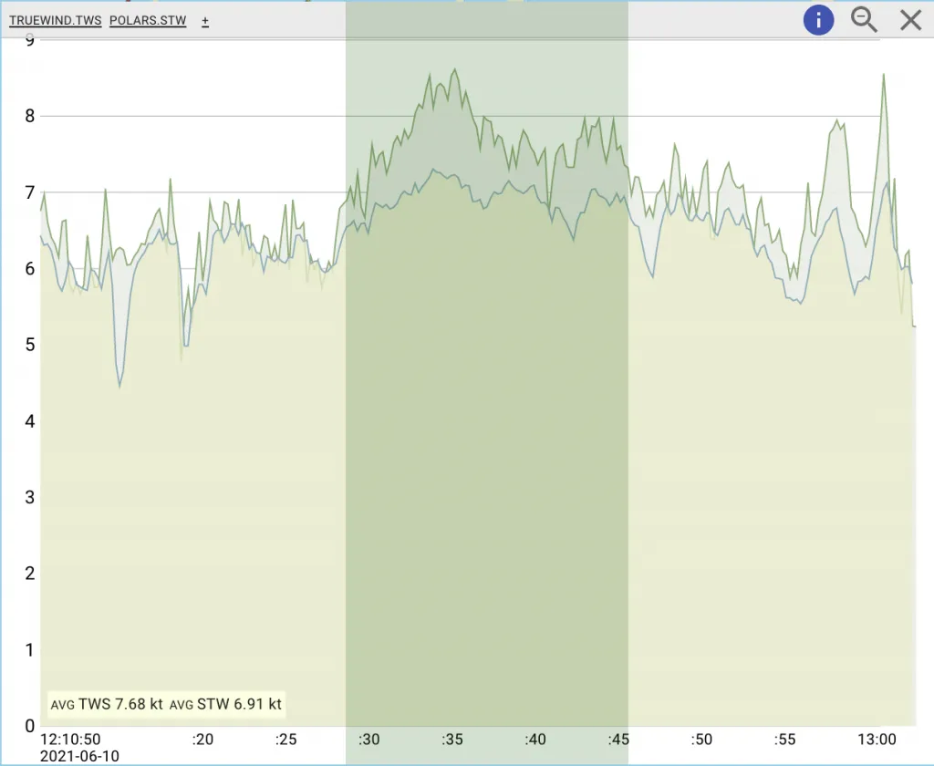The height and width of the screenshot is (766, 934).
Task: Click the AVG STW 6.91 kt readout
Action: pos(225,704)
